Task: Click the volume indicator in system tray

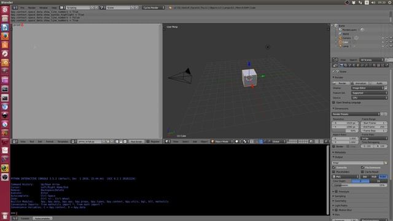Action: pyautogui.click(x=373, y=2)
